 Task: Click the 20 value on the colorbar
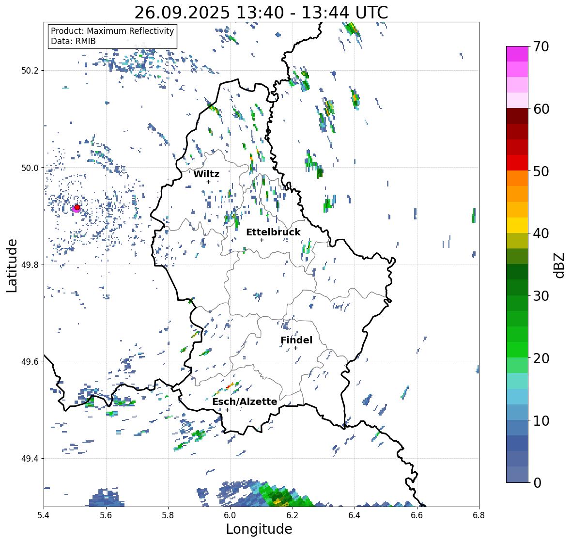(x=541, y=358)
